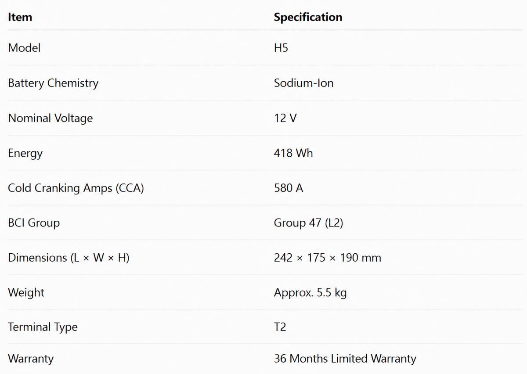The image size is (527, 374).
Task: Click the Item column header
Action: (x=20, y=17)
